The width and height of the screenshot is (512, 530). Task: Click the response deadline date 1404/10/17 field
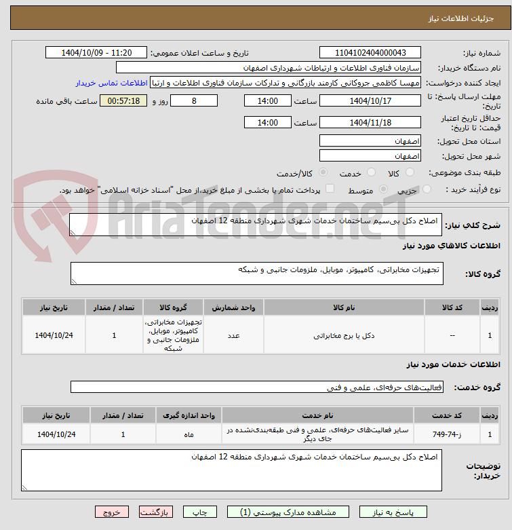370,100
